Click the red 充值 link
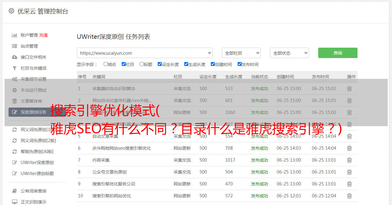The image size is (392, 205). coord(43,35)
